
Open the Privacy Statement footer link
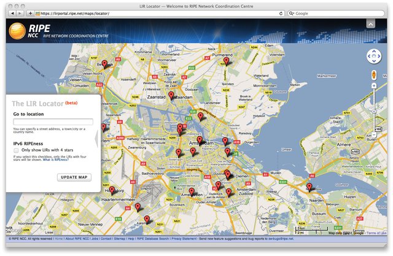(184, 239)
